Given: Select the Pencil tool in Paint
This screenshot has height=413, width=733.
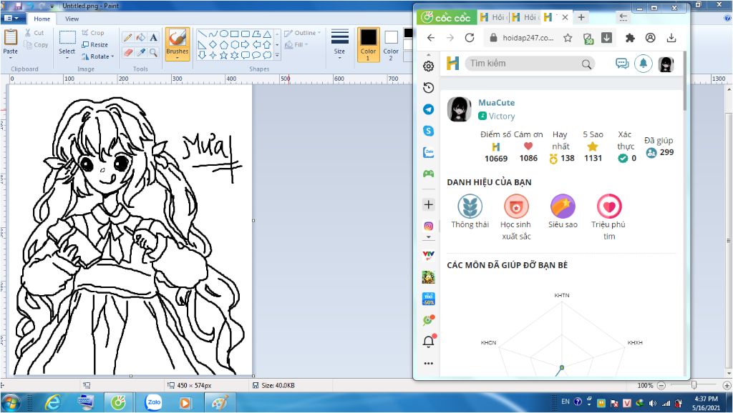Looking at the screenshot, I should click(x=127, y=37).
